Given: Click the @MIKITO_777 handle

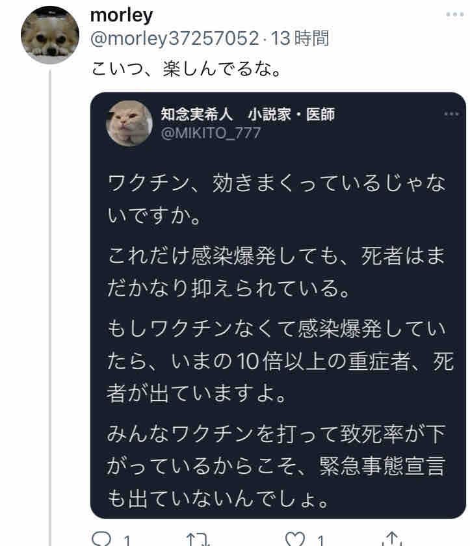Looking at the screenshot, I should point(211,133).
